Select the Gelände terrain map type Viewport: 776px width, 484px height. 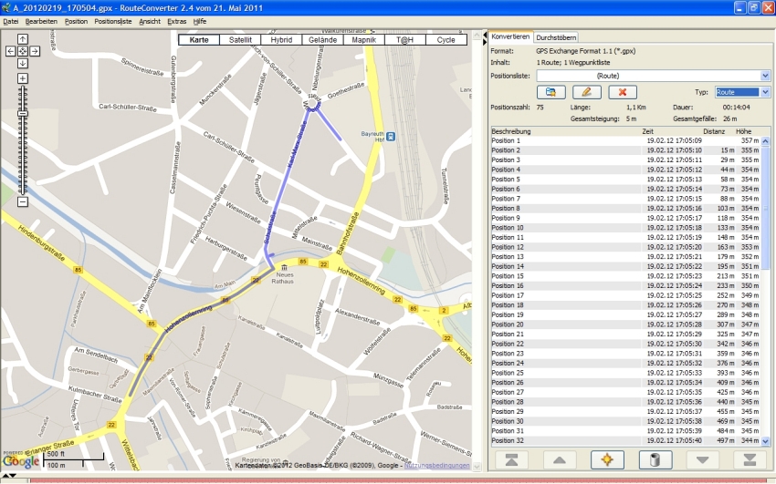point(322,40)
